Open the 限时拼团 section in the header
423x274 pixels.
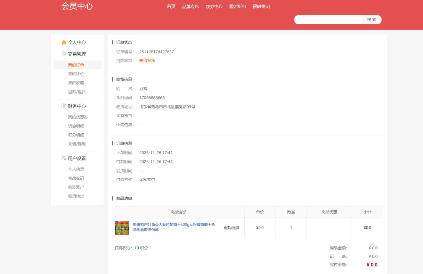pos(261,6)
